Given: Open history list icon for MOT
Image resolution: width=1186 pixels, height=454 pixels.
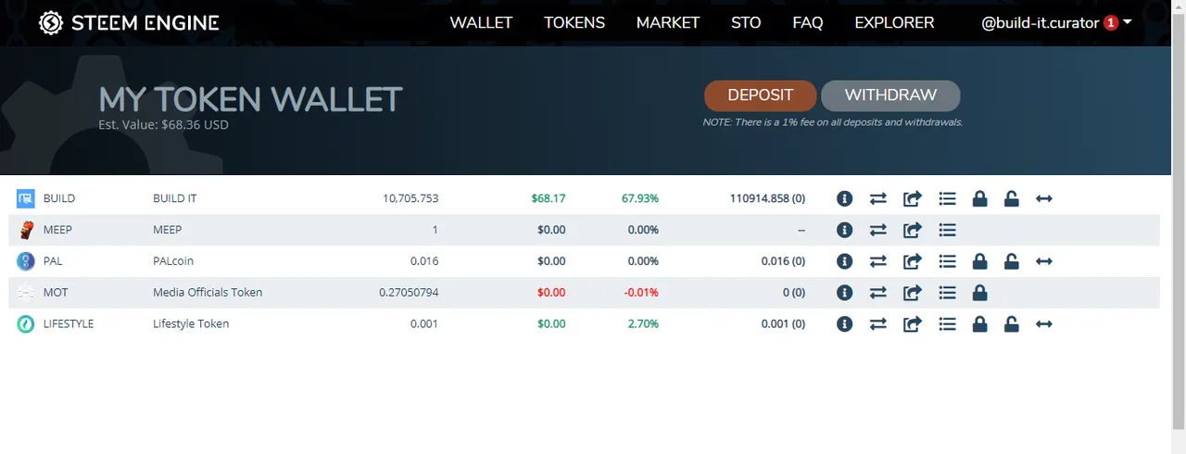Looking at the screenshot, I should point(947,293).
